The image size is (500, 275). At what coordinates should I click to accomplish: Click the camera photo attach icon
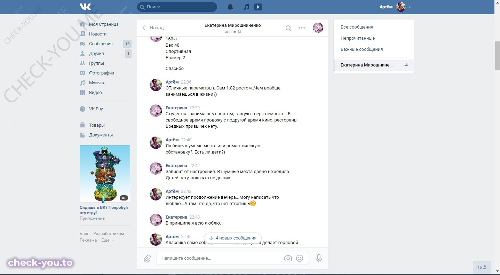(288, 258)
